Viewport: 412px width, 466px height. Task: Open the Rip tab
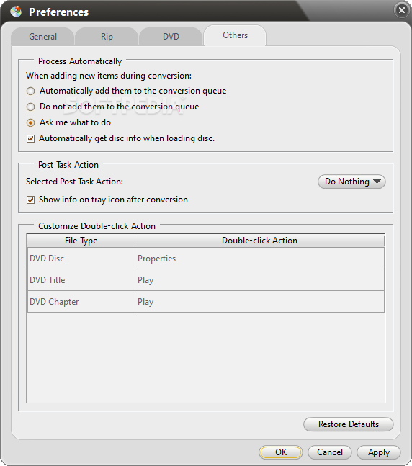coord(107,37)
